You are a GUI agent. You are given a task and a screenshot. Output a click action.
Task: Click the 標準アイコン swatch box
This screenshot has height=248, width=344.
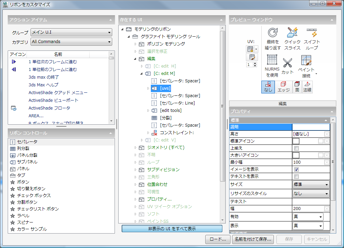(x=296, y=141)
